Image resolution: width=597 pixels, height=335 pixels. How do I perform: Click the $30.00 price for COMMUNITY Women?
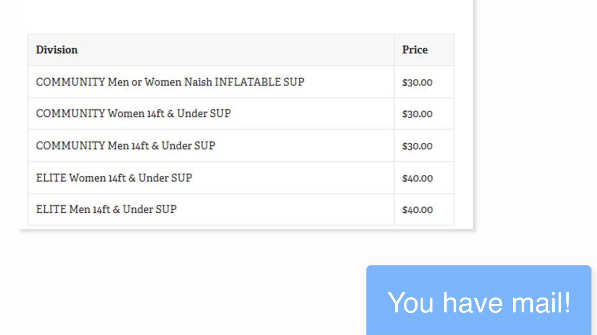(417, 114)
